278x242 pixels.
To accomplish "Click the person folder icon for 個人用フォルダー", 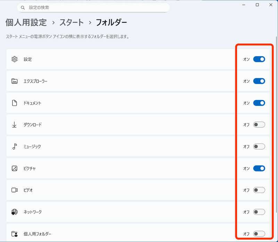I will click(x=14, y=234).
